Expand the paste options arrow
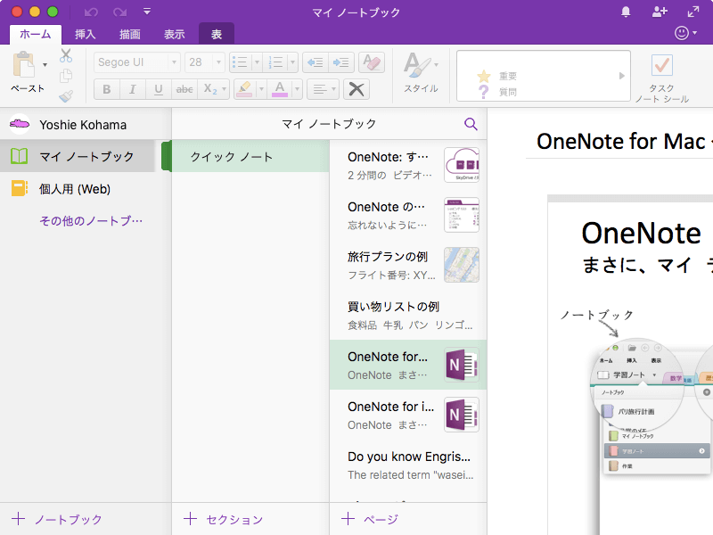The height and width of the screenshot is (535, 713). (45, 64)
